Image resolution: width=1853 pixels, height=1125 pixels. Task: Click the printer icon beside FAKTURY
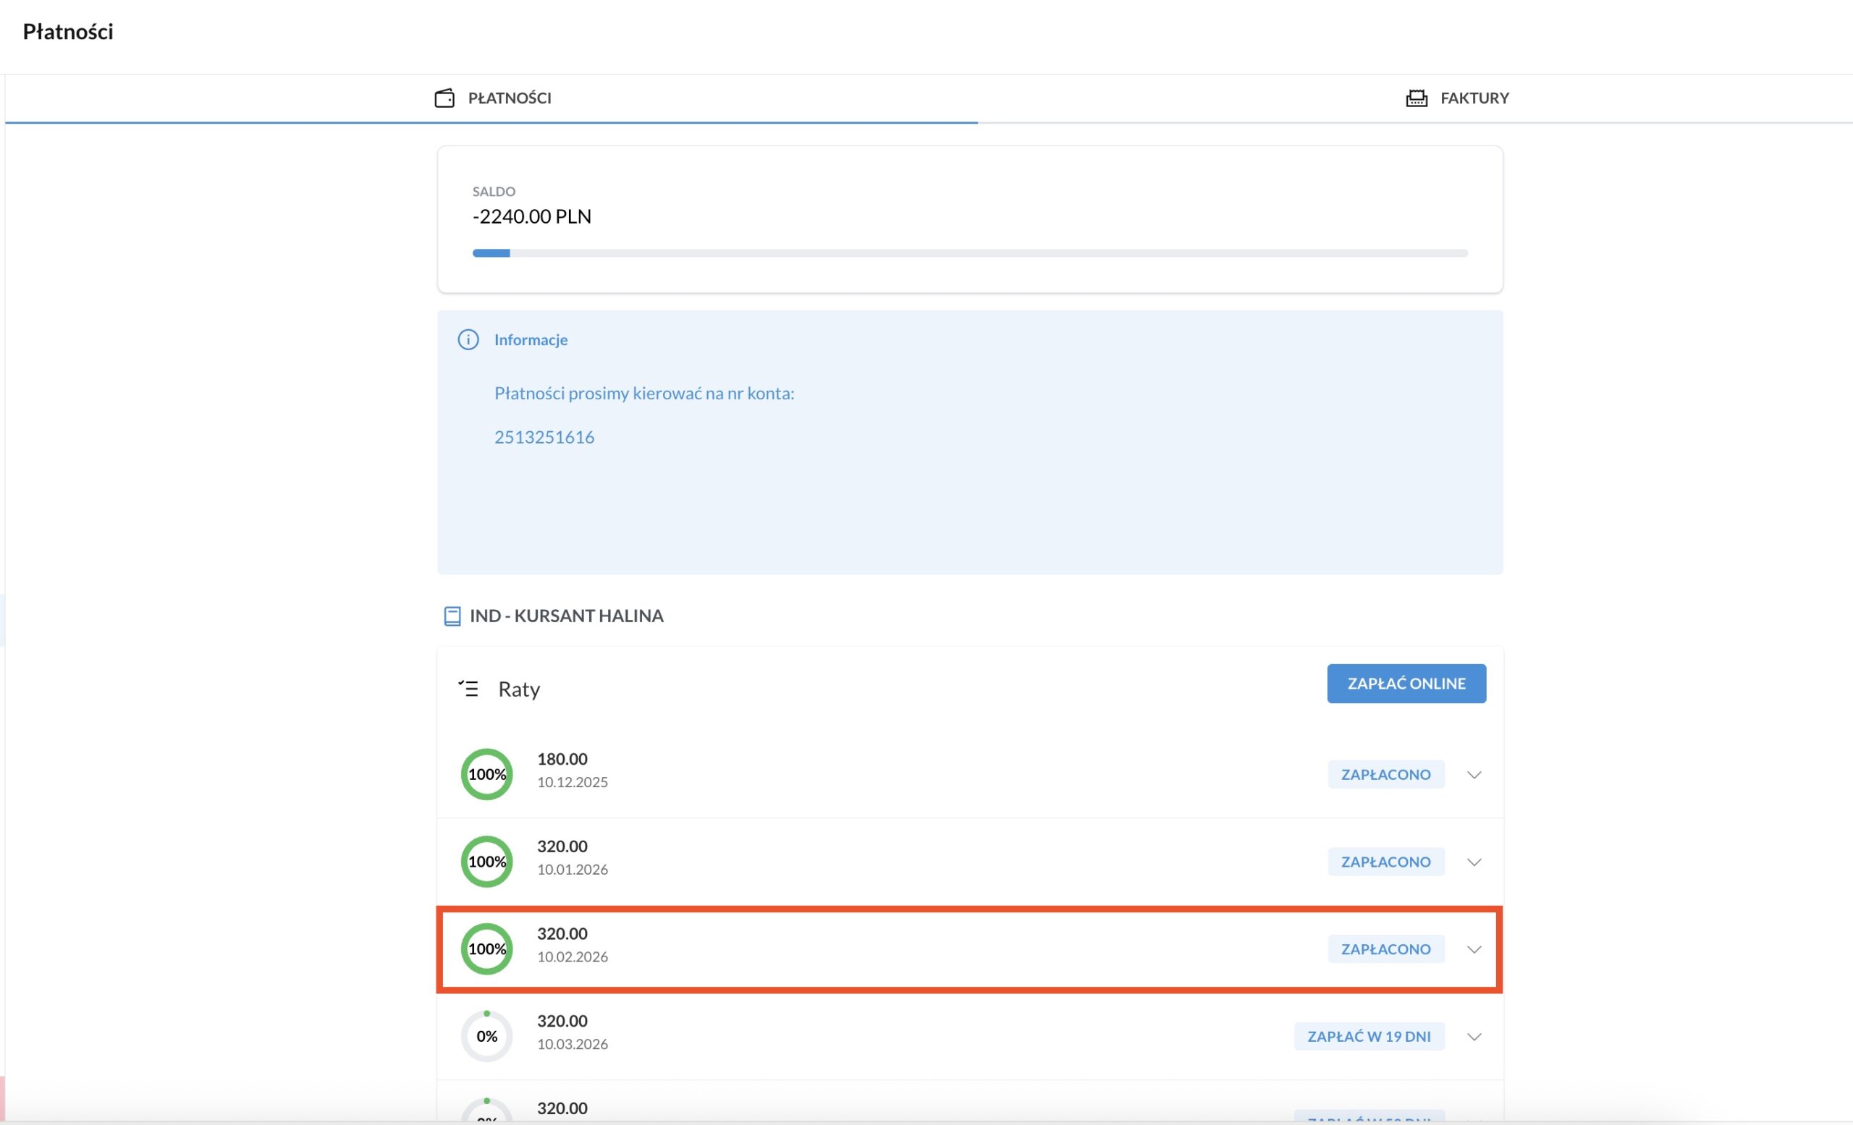click(1416, 98)
